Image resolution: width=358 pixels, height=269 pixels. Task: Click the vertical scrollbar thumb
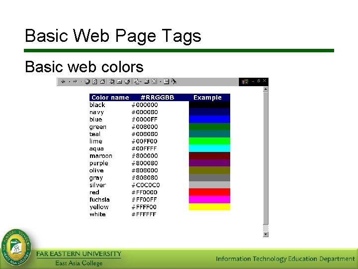266,158
